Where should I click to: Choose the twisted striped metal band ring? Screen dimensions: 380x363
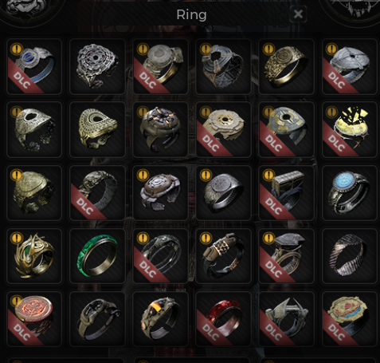click(350, 256)
